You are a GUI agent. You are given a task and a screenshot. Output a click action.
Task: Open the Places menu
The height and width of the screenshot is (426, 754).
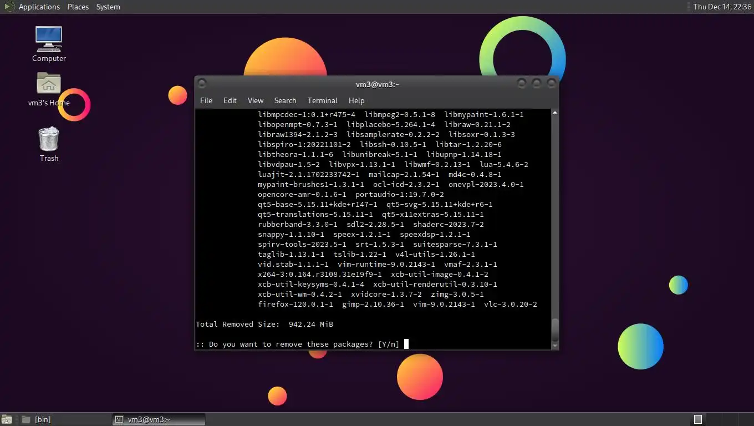pyautogui.click(x=78, y=7)
